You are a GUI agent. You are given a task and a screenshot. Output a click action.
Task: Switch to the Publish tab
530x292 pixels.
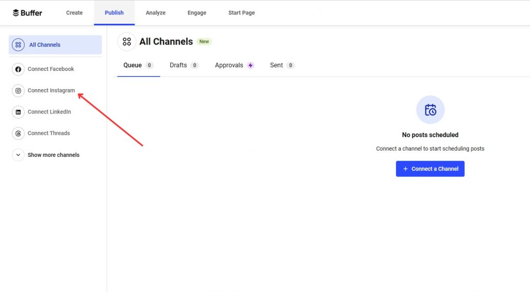click(x=114, y=13)
